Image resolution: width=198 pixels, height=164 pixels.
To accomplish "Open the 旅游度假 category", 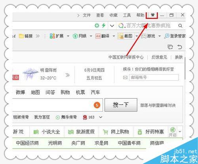I will tap(81, 132).
